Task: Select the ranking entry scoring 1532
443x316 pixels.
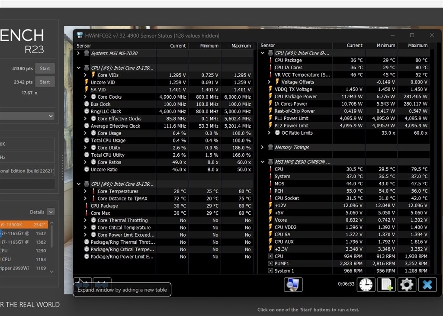Action: click(x=24, y=233)
